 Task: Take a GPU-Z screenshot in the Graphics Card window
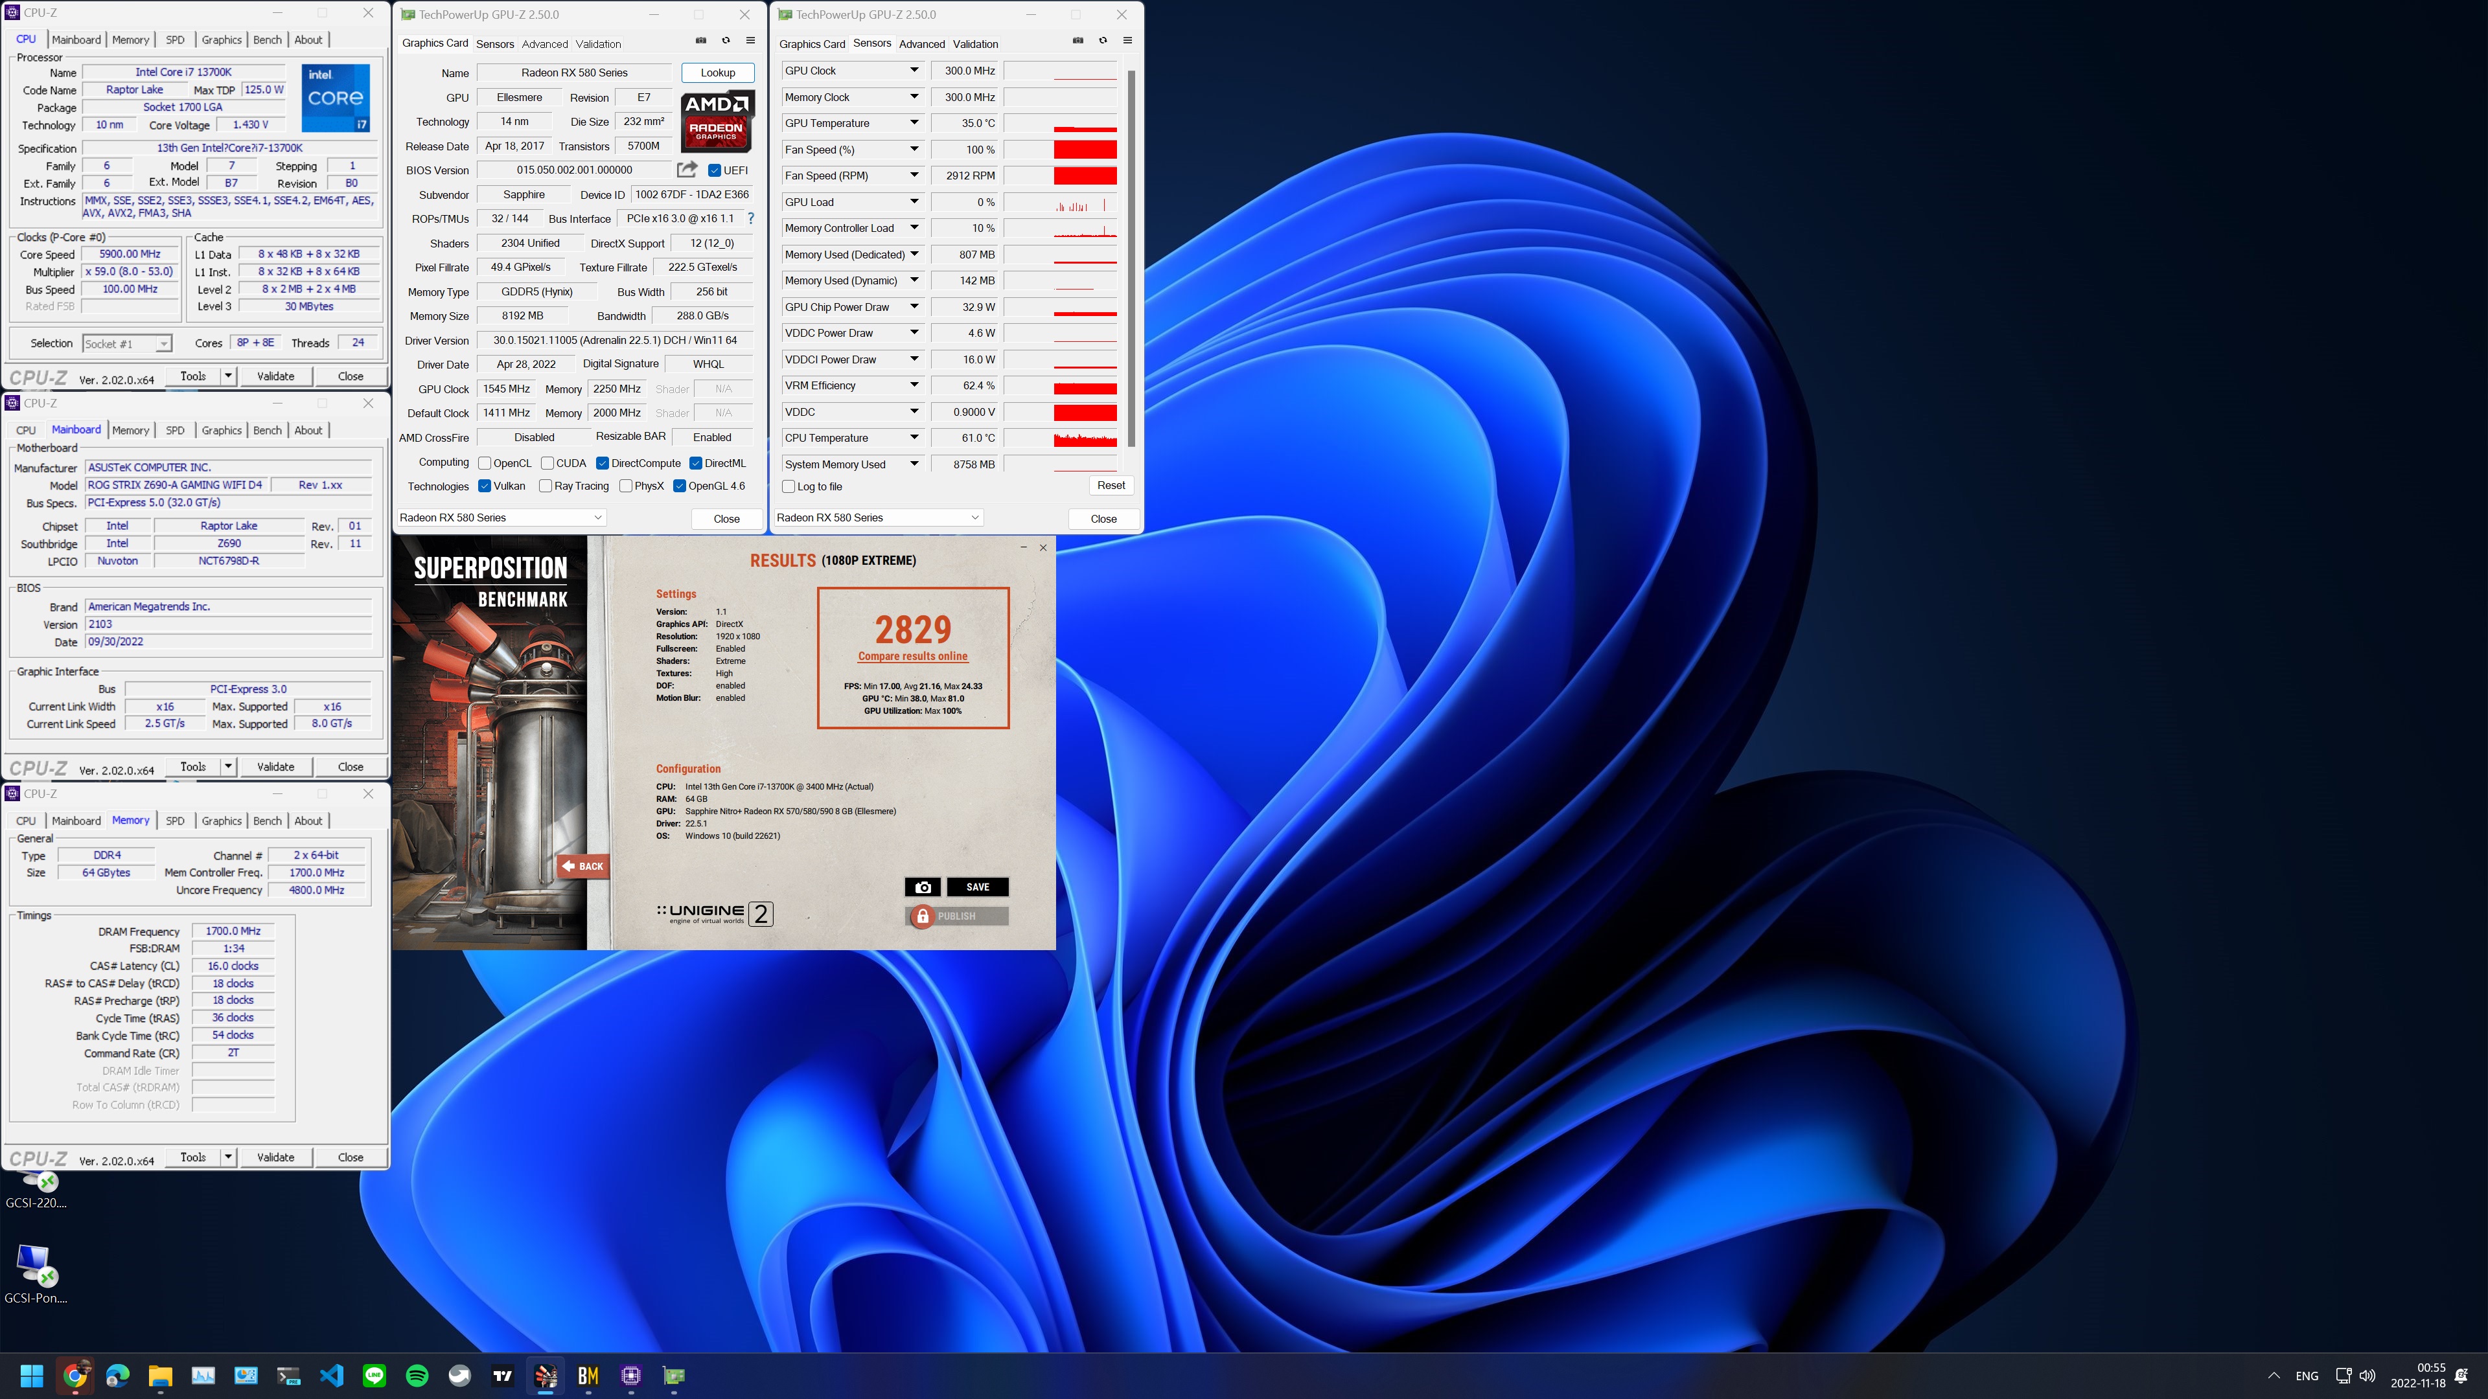click(701, 41)
